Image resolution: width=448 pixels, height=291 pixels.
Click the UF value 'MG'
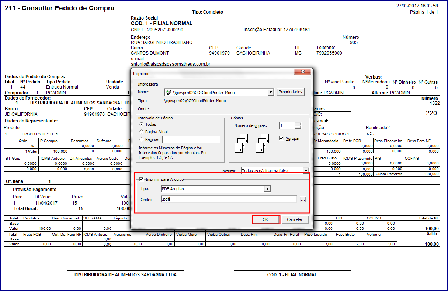coord(298,53)
